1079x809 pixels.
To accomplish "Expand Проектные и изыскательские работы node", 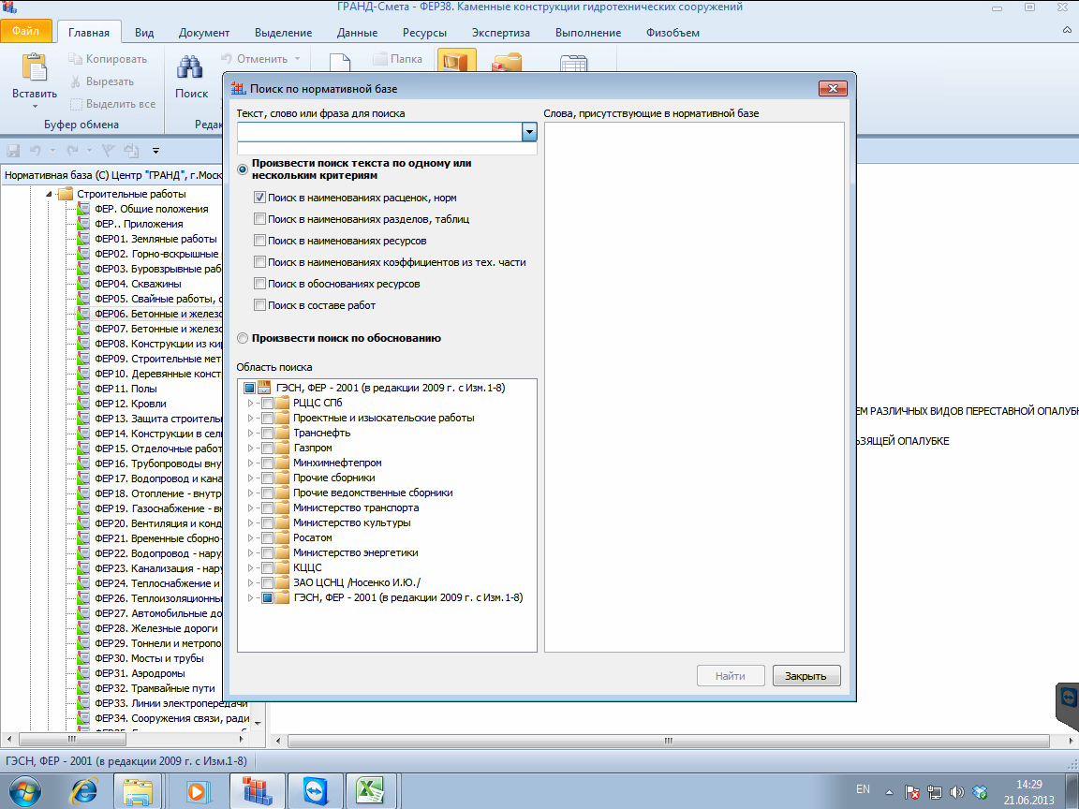I will pos(250,419).
